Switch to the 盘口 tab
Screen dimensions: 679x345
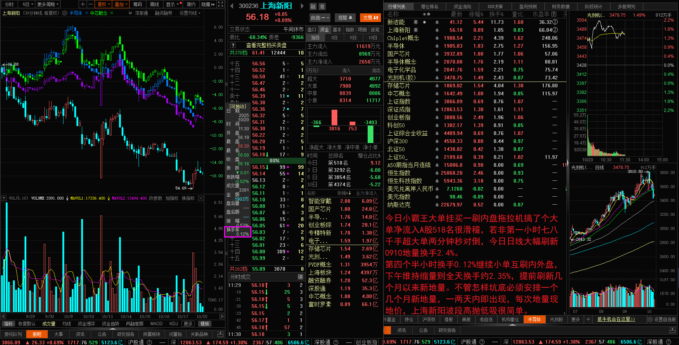(x=312, y=30)
